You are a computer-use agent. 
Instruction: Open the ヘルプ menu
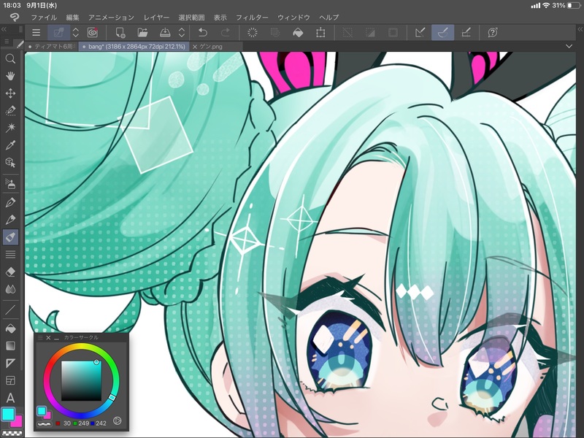[x=329, y=18]
